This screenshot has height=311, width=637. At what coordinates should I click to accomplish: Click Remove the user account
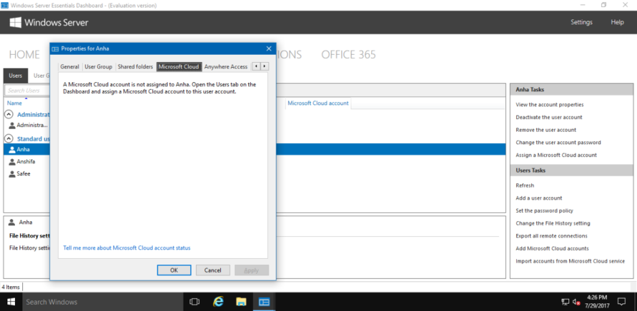tap(546, 130)
